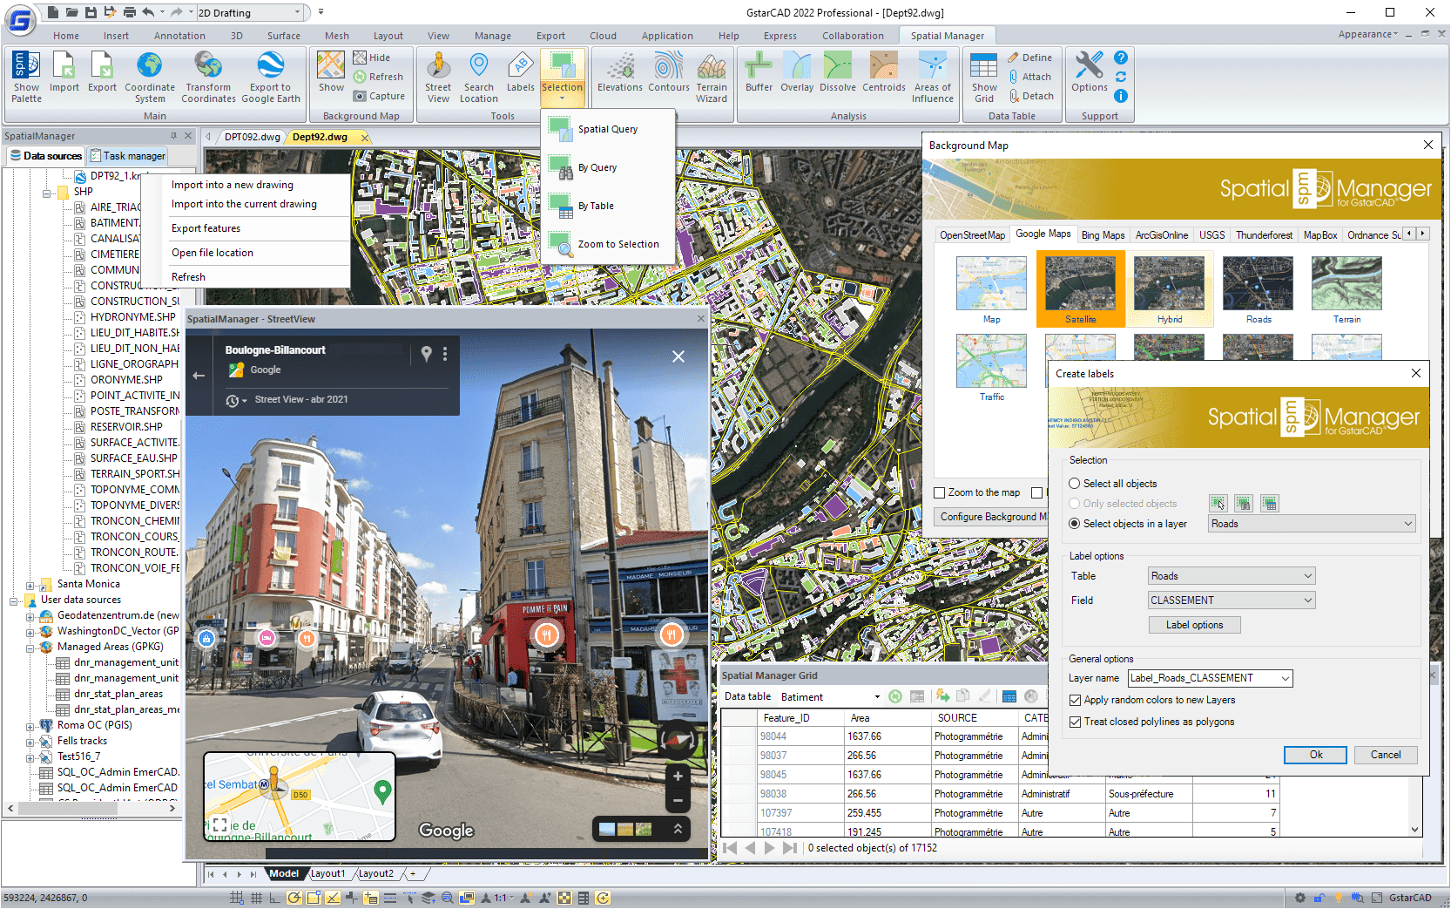Toggle Apply random colors to new Layers
This screenshot has height=909, width=1451.
click(1076, 700)
